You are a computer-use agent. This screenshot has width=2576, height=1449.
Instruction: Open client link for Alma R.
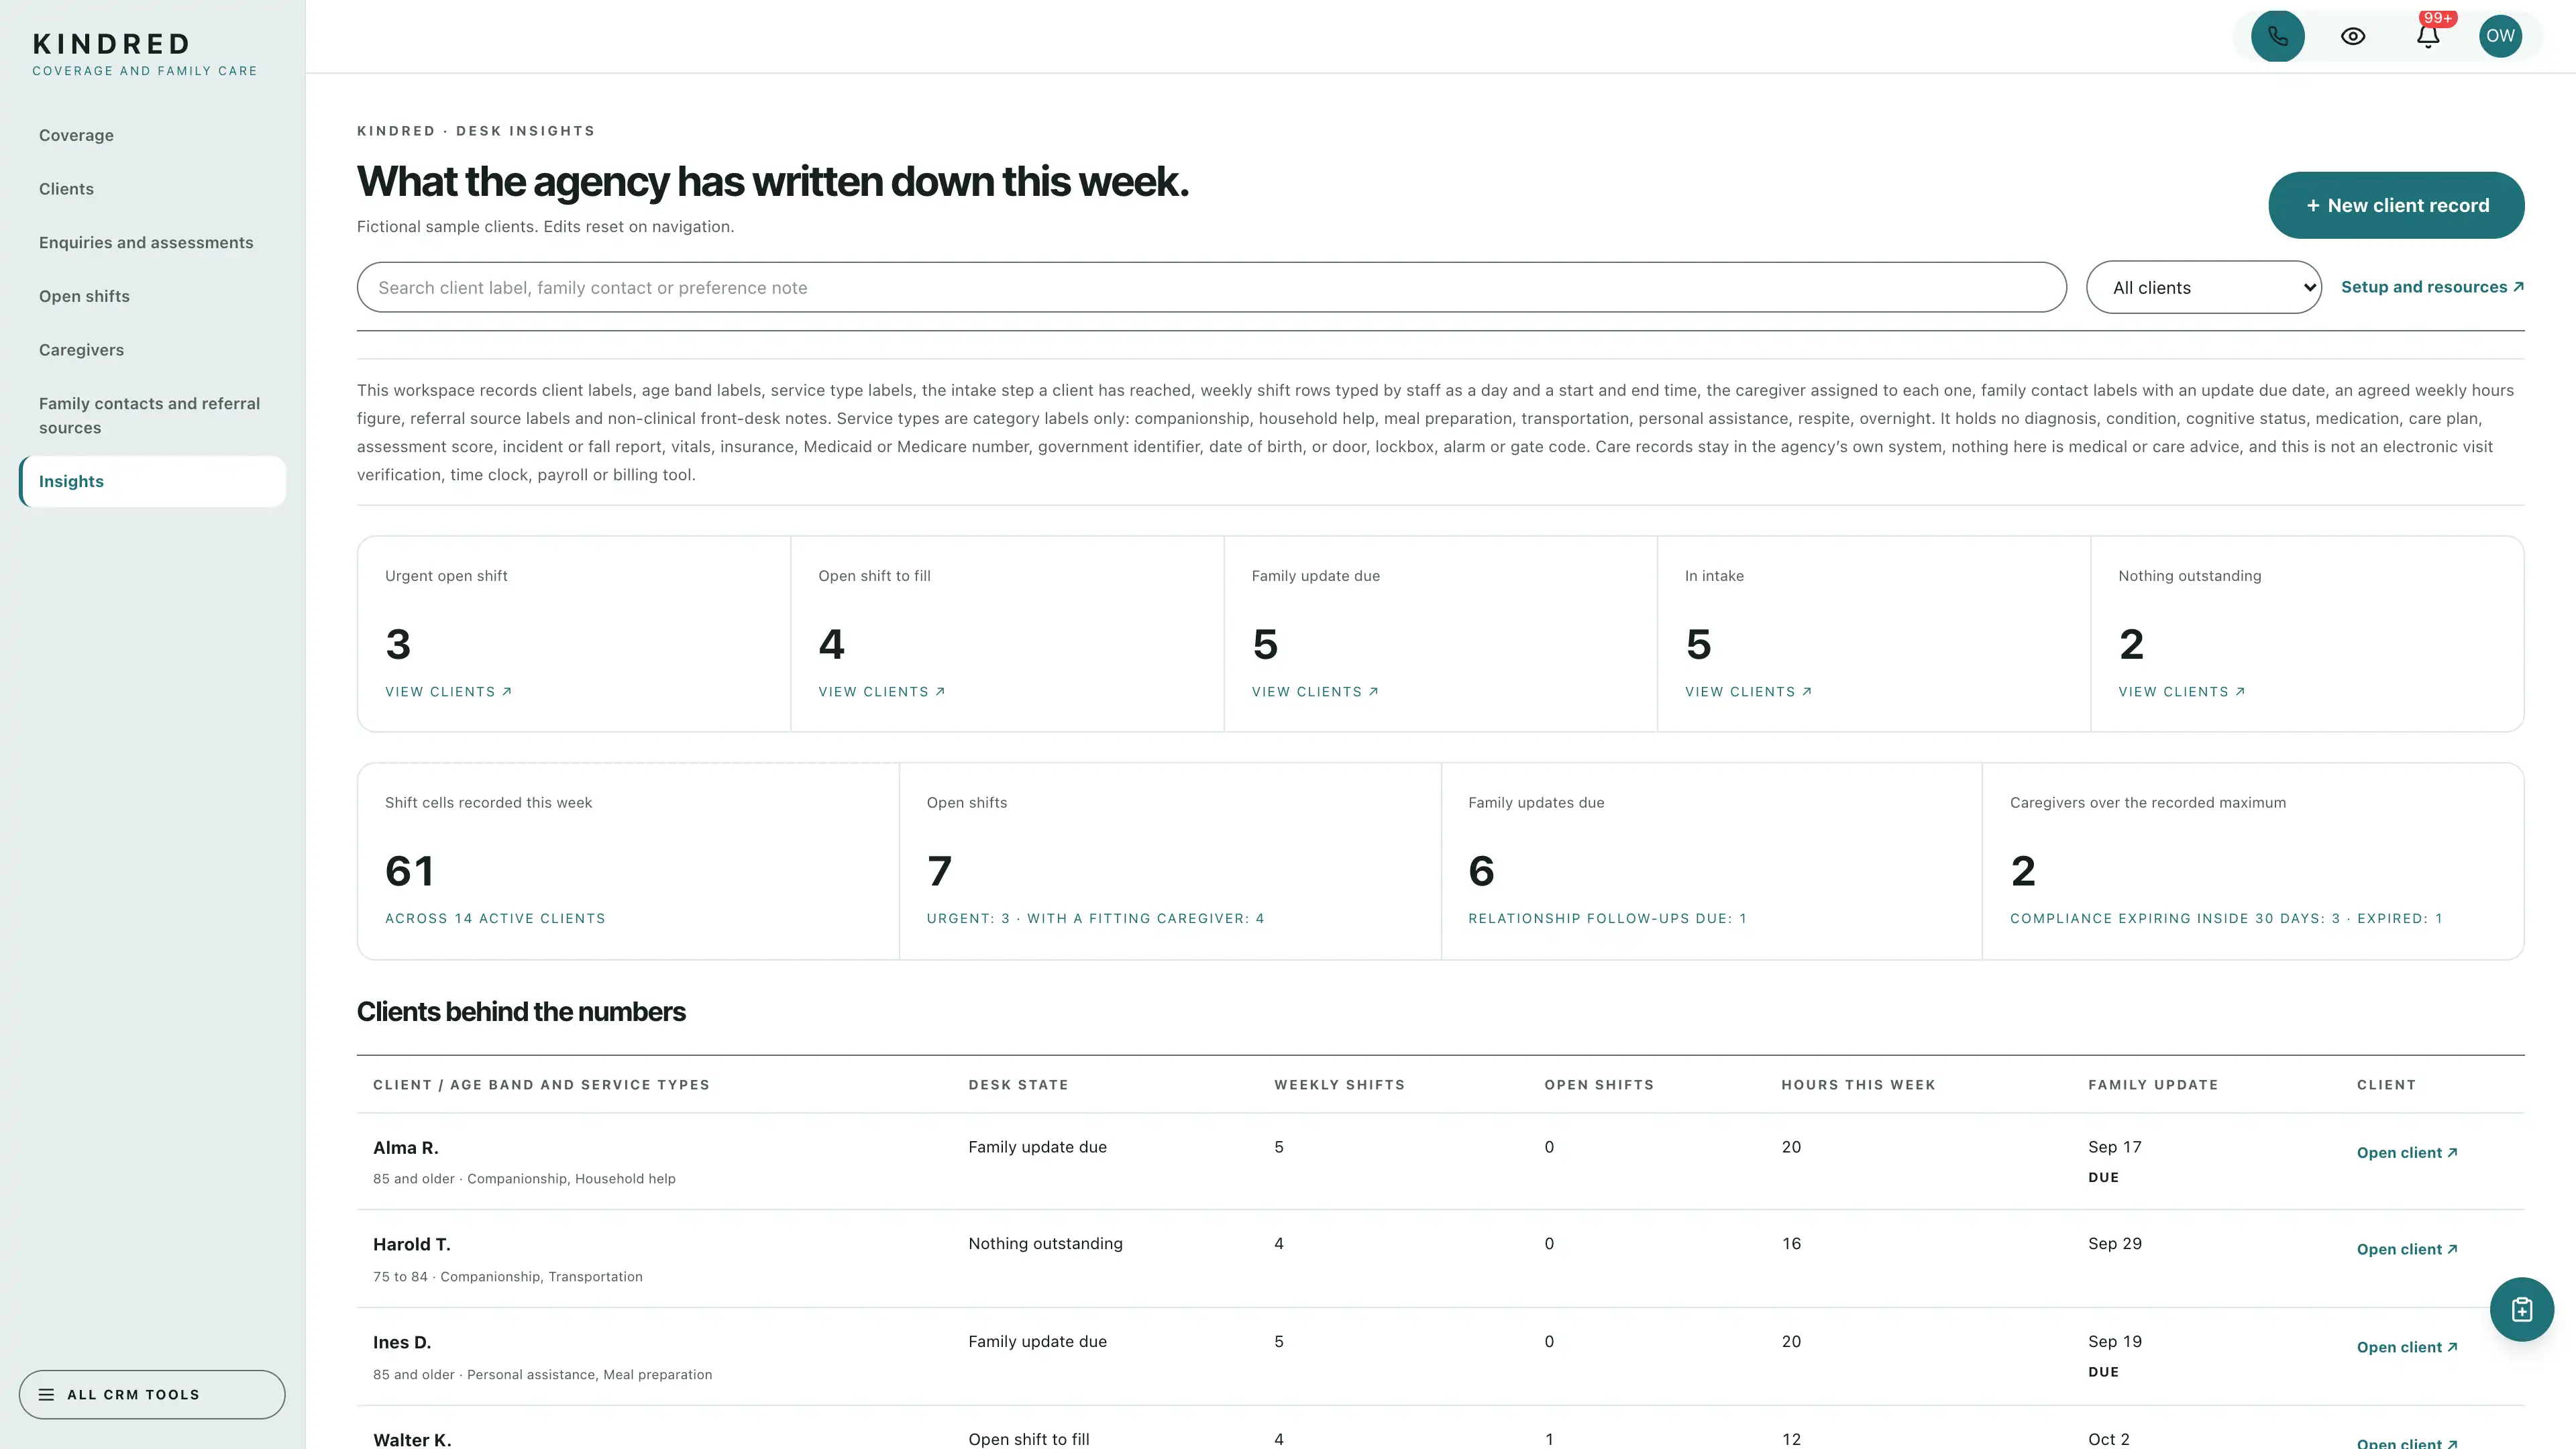click(x=2407, y=1152)
